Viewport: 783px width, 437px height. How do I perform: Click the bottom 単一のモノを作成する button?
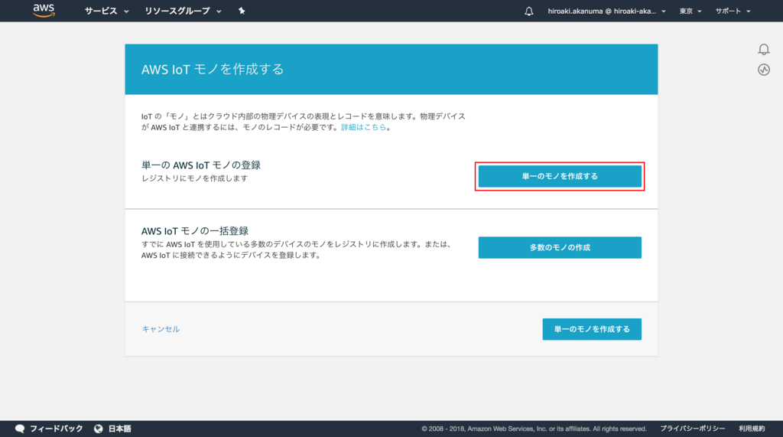(x=592, y=329)
